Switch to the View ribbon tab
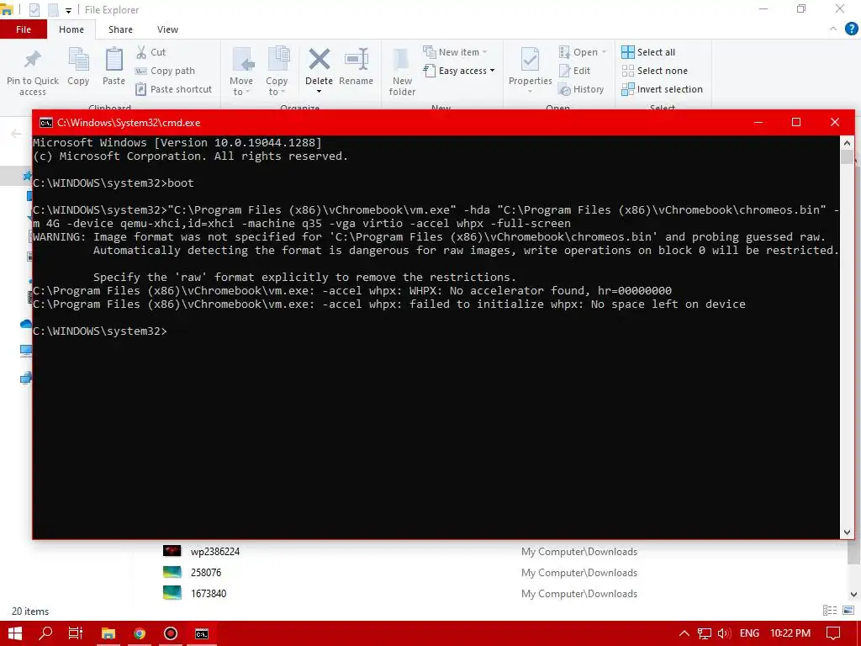This screenshot has width=861, height=646. pyautogui.click(x=167, y=29)
